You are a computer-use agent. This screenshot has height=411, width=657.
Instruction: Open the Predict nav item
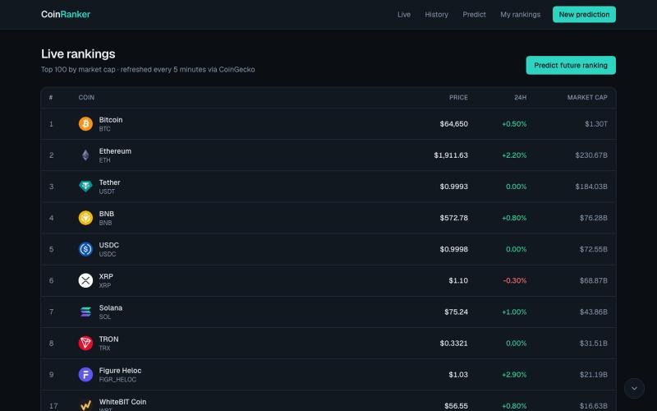[x=475, y=14]
